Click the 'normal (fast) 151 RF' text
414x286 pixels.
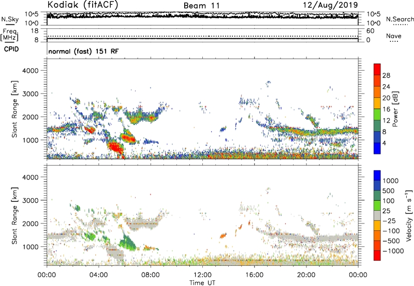click(83, 51)
